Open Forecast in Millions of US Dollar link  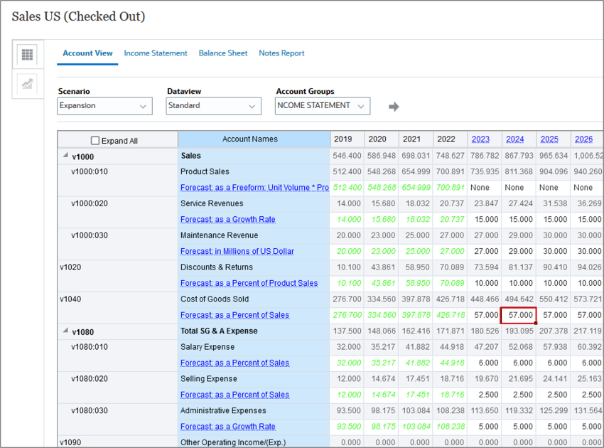tap(237, 251)
